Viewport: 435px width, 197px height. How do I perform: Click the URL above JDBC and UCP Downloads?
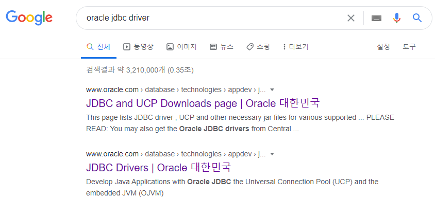[176, 89]
